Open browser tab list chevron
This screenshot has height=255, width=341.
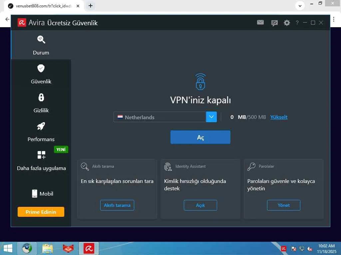point(300,6)
